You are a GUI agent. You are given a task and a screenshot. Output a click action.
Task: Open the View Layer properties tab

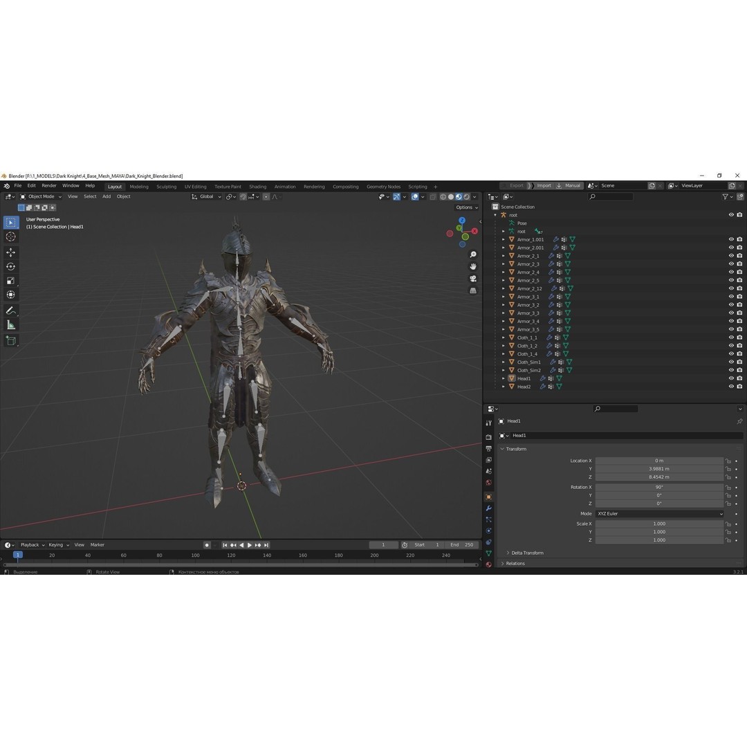click(x=489, y=460)
